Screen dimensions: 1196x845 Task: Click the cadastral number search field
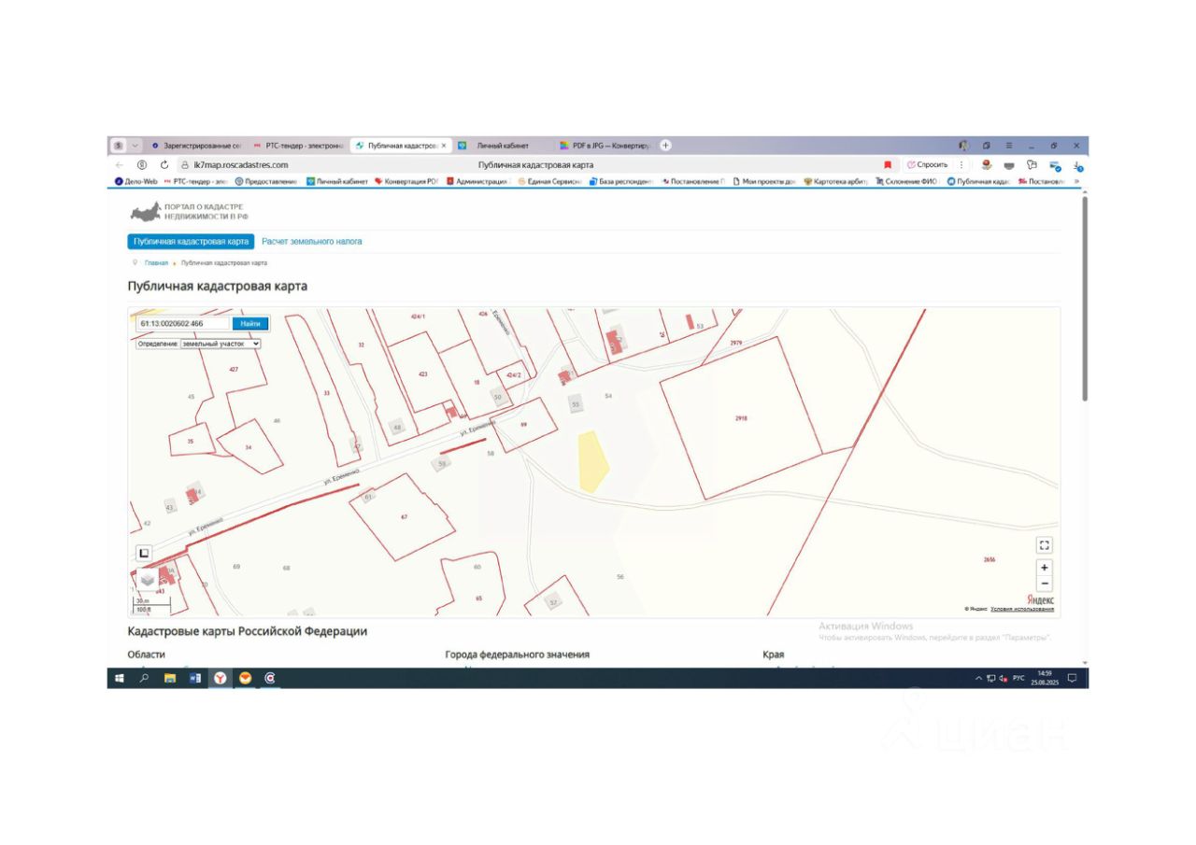pos(183,324)
